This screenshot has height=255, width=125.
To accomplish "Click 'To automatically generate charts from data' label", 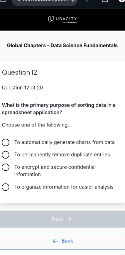I will pos(64,142).
